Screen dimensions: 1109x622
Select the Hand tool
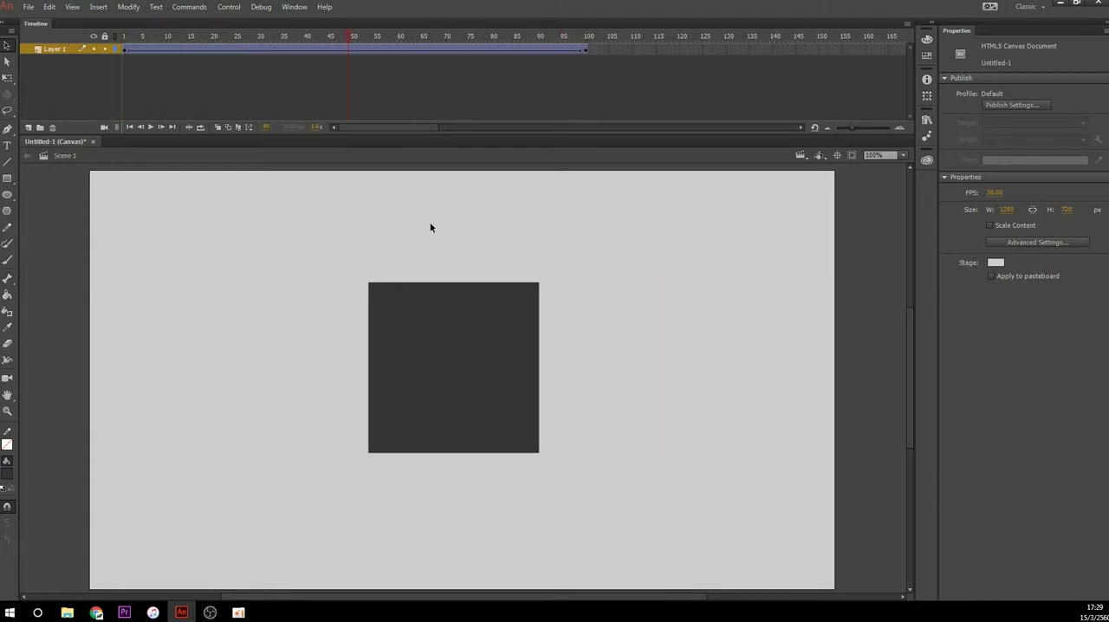pos(7,394)
